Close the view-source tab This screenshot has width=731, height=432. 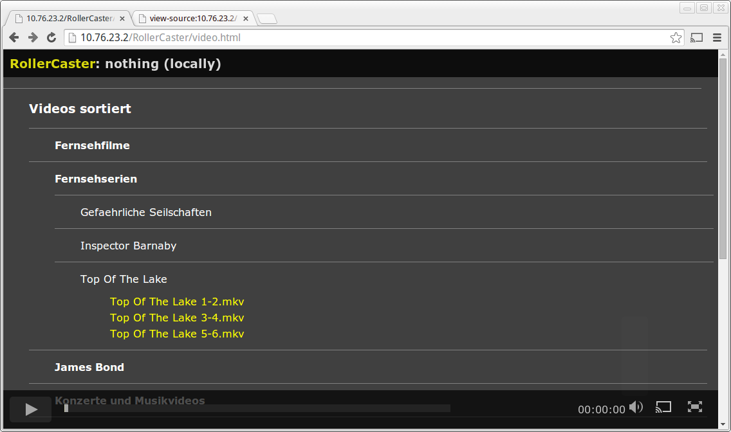(x=246, y=19)
